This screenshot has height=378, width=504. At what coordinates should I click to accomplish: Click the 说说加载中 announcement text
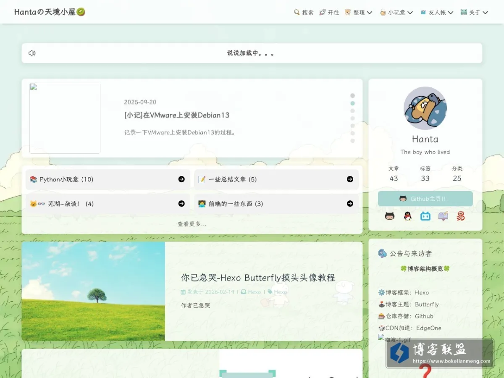[251, 53]
